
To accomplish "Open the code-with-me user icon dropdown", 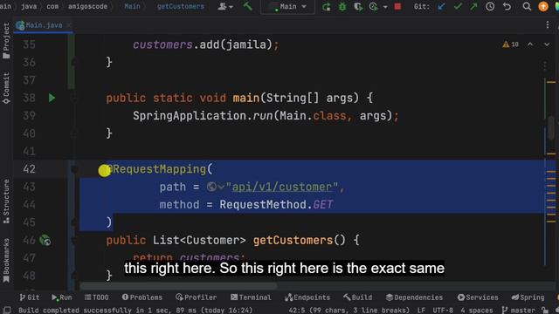I will pyautogui.click(x=225, y=6).
